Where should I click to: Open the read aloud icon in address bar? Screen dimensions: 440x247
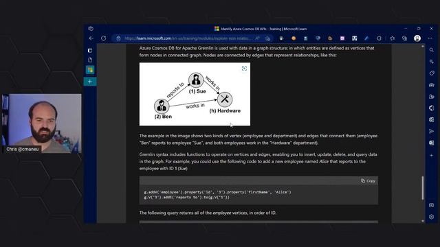[257, 38]
